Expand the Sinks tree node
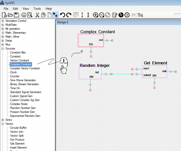181x151 pixels. click(x=3, y=120)
